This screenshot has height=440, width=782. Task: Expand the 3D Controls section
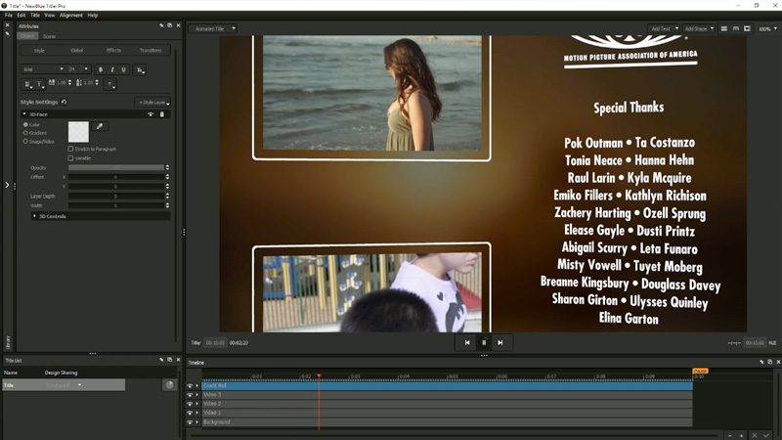[x=34, y=216]
